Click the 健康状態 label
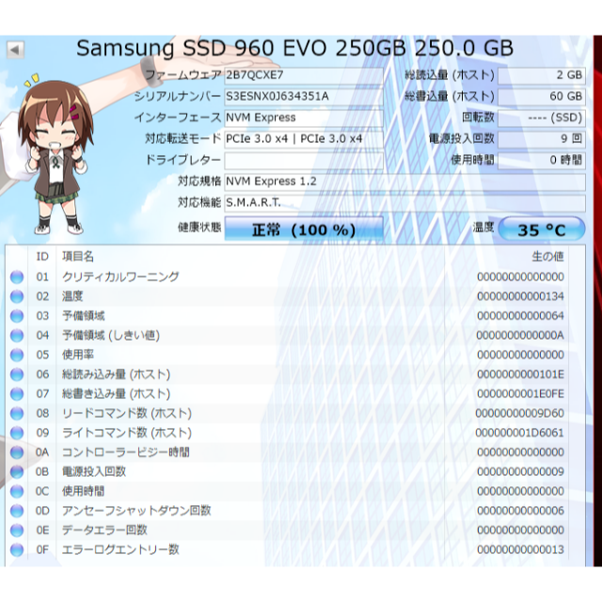Screen dimensions: 602x602 (199, 228)
